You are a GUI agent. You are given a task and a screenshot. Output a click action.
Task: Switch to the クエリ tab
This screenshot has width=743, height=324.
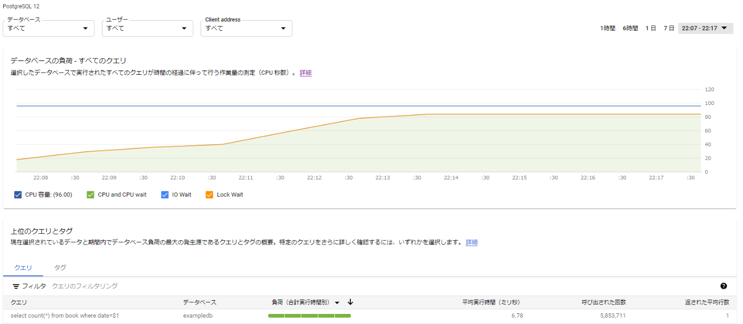pos(23,268)
